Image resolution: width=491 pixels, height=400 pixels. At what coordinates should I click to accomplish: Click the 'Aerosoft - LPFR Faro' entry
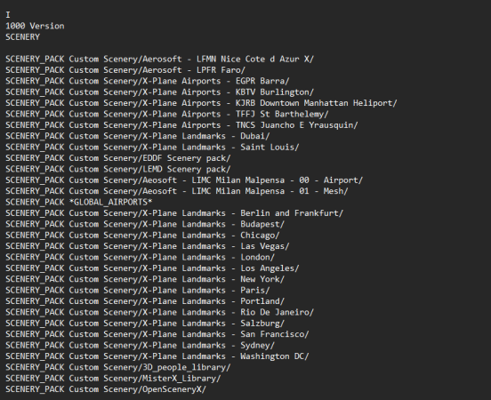[x=125, y=70]
